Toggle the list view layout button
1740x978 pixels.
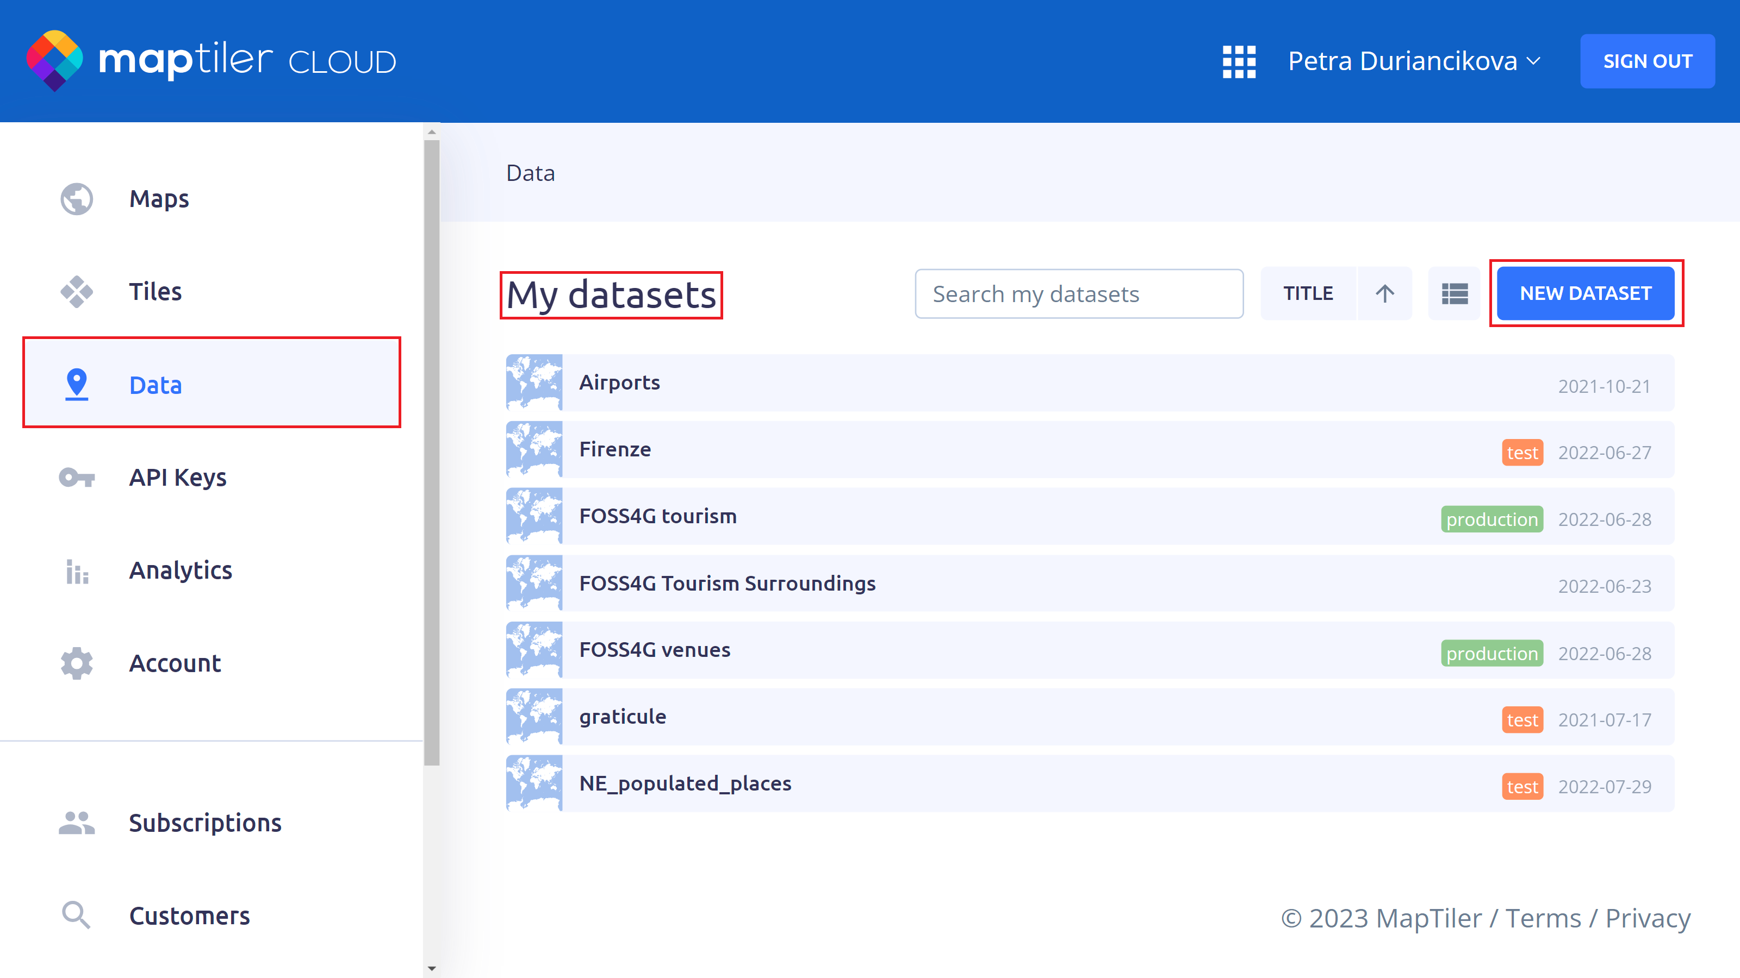pyautogui.click(x=1455, y=293)
